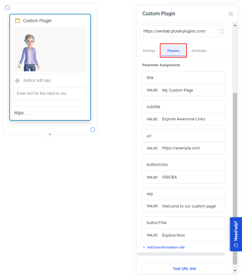Edit the 008CBA color value
The height and width of the screenshot is (276, 242).
coord(183,177)
